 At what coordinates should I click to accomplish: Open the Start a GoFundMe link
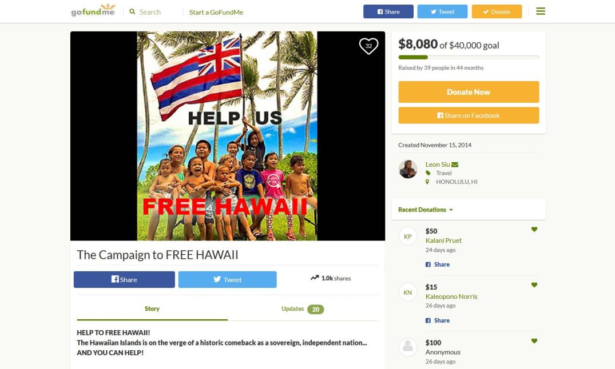pos(216,12)
